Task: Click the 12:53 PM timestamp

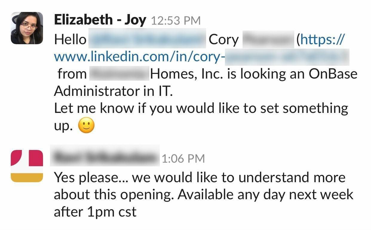Action: coord(176,21)
